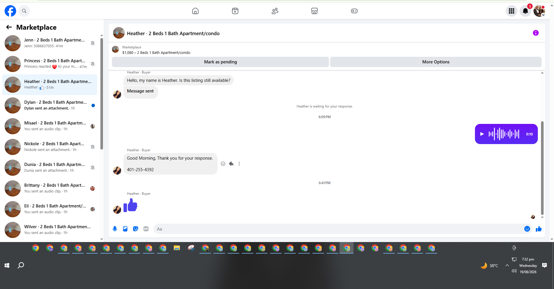Select Heather's conversation in the list
554x289 pixels.
click(x=50, y=85)
